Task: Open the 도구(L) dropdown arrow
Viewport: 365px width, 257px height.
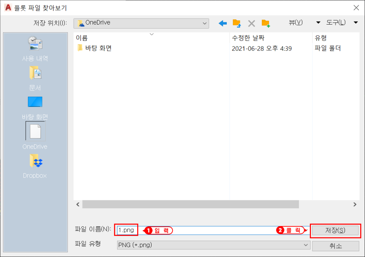Action: 356,23
